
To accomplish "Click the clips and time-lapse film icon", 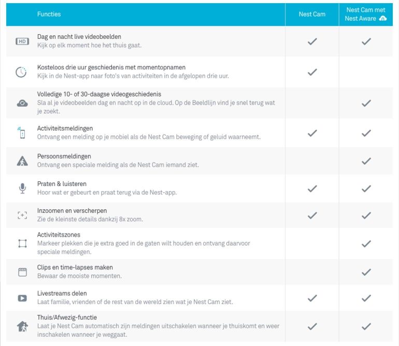I will click(22, 272).
